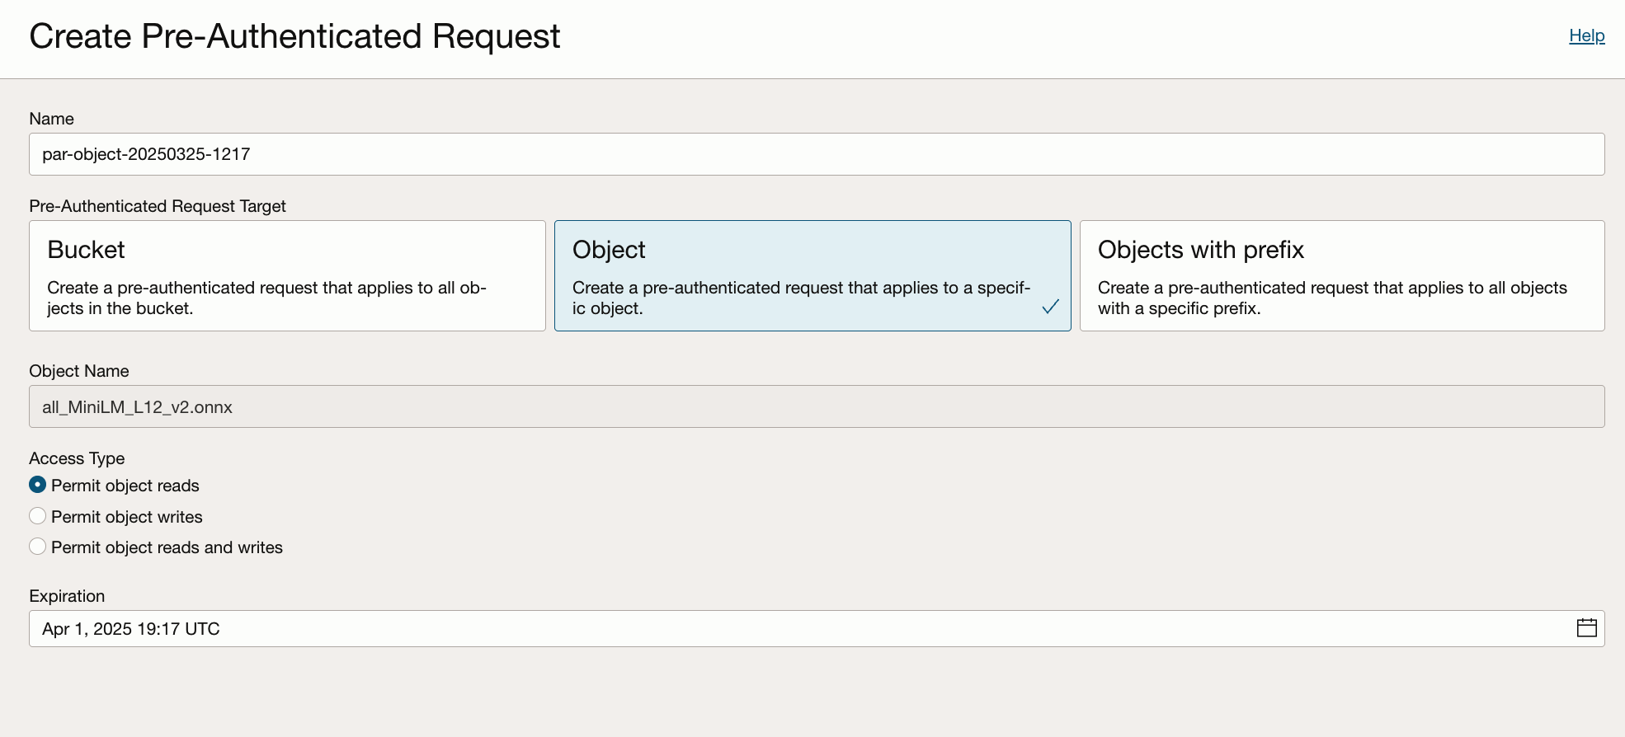This screenshot has width=1625, height=737.
Task: Click the Bucket card description text
Action: coord(266,298)
